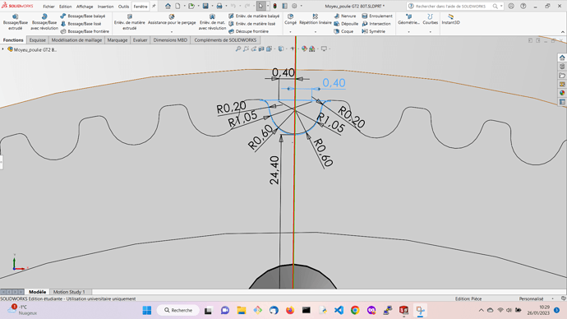Click the section view icon
The height and width of the screenshot is (319, 567).
(261, 49)
